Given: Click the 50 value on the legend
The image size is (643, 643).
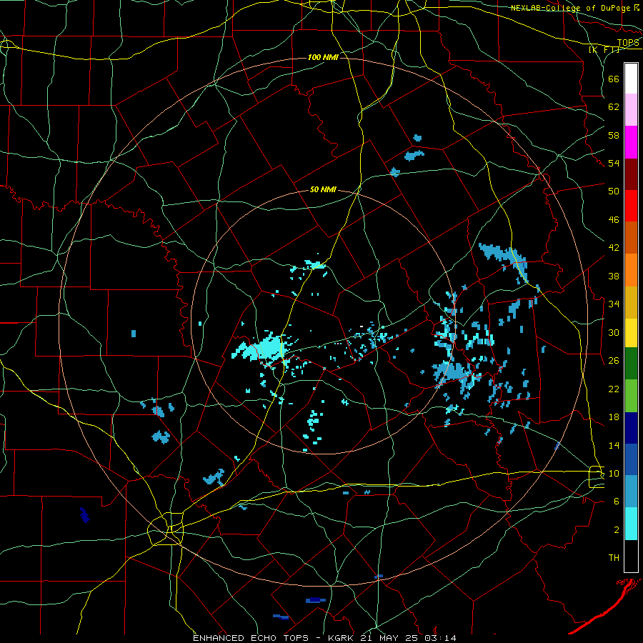Looking at the screenshot, I should click(x=614, y=191).
